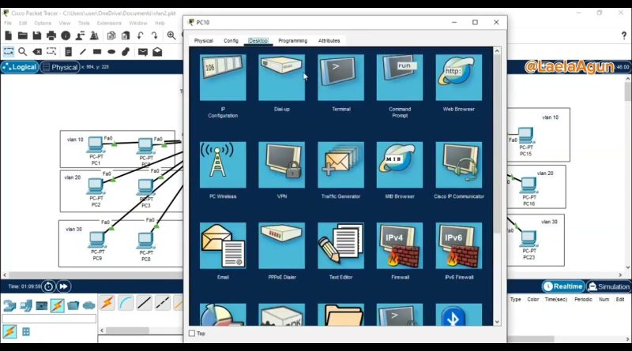Launch the Traffic Generator app

click(x=340, y=165)
